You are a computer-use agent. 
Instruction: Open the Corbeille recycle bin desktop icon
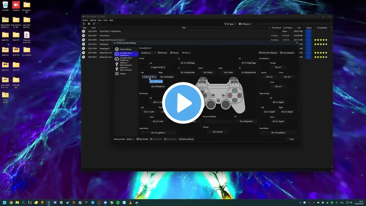click(x=5, y=6)
